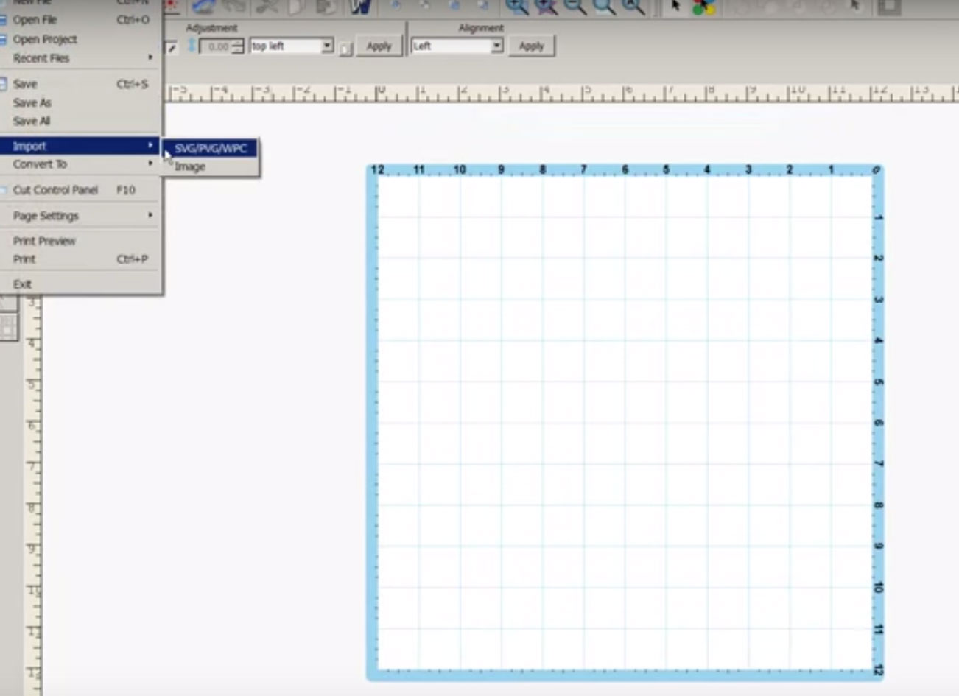Click the adjustment value stepper arrows
Screen dimensions: 959x696
pyautogui.click(x=238, y=46)
